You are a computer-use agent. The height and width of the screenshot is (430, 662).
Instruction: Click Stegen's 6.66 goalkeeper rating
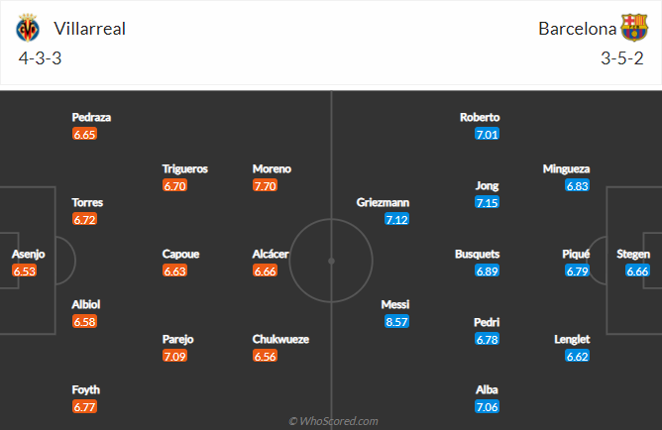[x=638, y=269]
